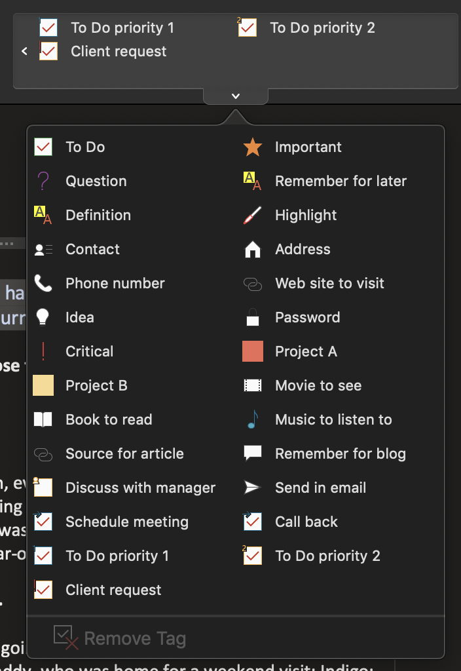Choose the To Do tag label
This screenshot has height=671, width=461.
[x=85, y=147]
